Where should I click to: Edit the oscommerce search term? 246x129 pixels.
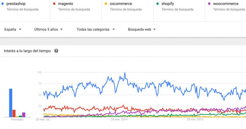tap(121, 4)
